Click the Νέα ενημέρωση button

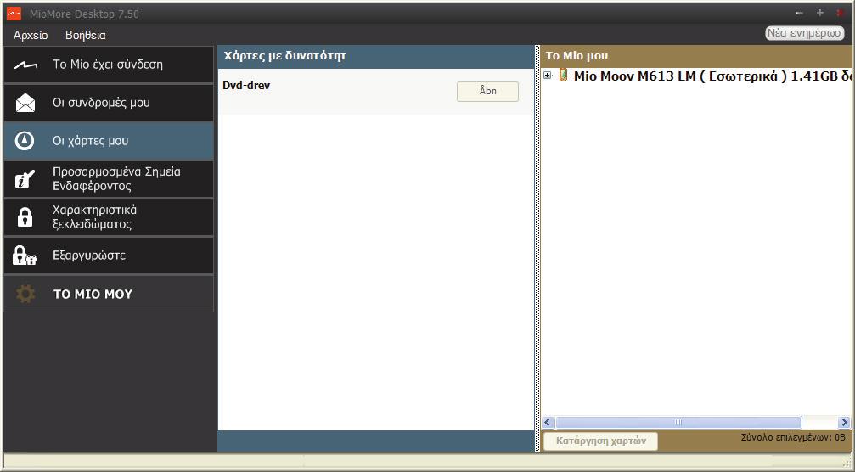(805, 33)
